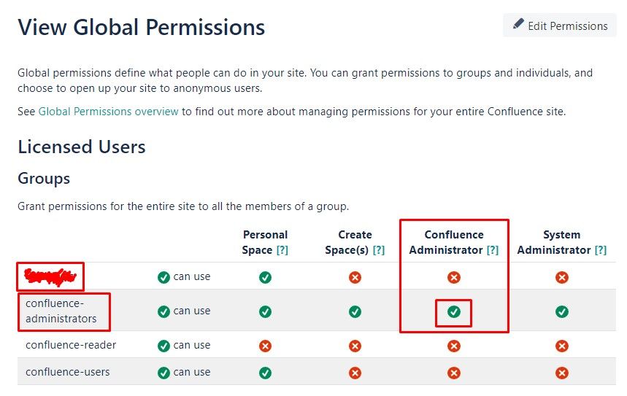
Task: Click can use checkmark for confluence-reader
Action: pyautogui.click(x=164, y=346)
